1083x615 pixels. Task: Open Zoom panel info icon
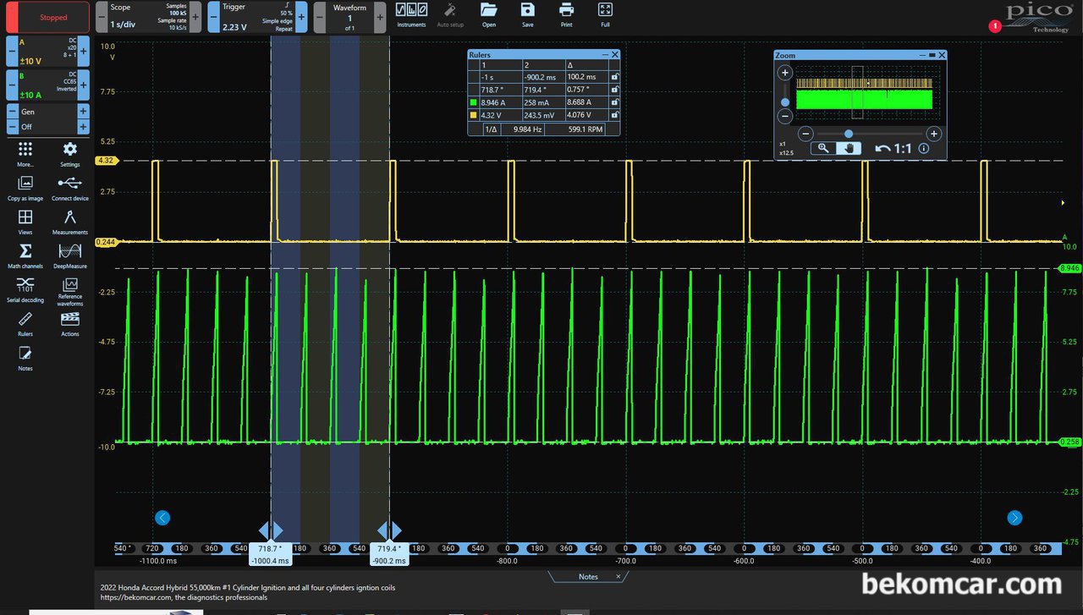pos(924,148)
